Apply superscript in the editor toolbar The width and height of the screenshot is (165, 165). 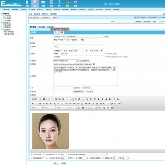pyautogui.click(x=51, y=103)
